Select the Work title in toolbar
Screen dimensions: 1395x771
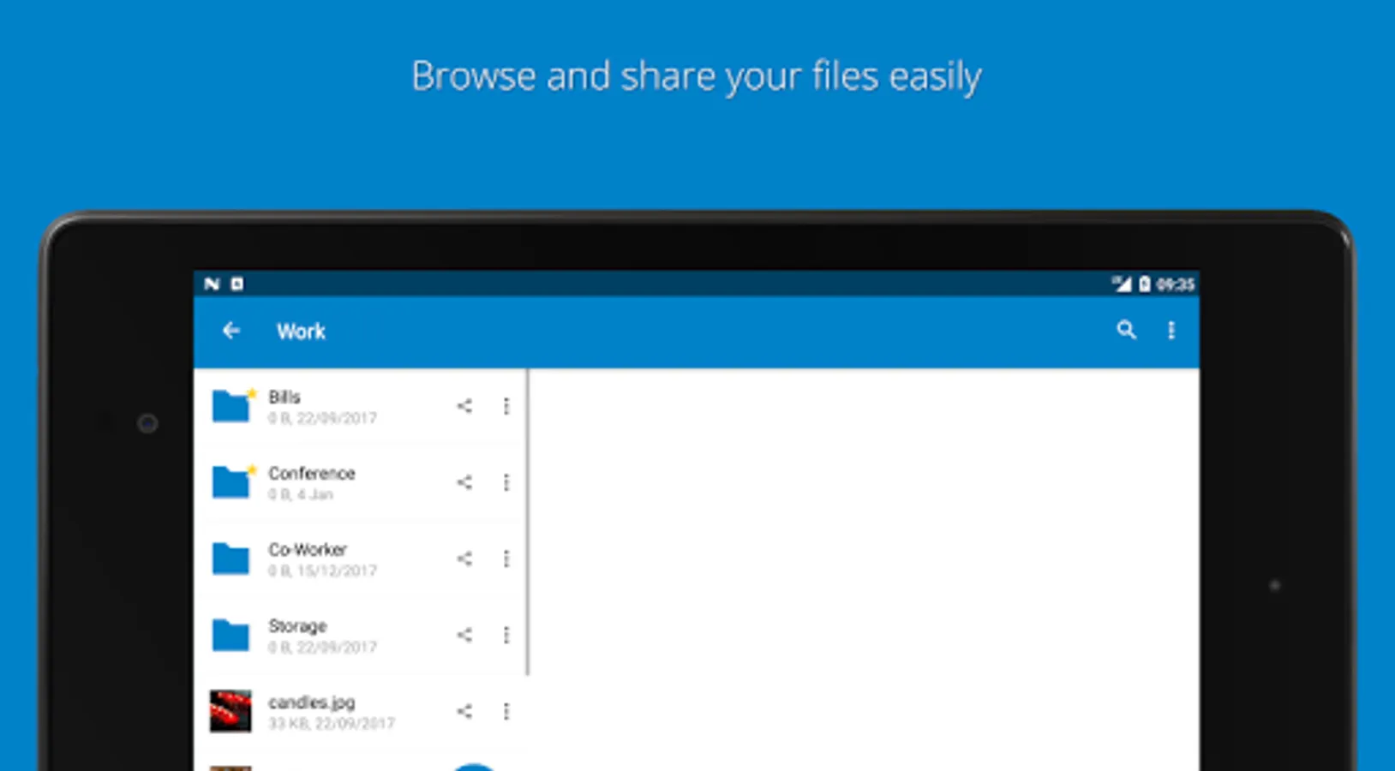coord(301,332)
